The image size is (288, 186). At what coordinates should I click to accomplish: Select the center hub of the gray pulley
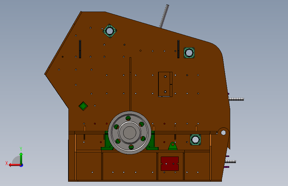130,133
